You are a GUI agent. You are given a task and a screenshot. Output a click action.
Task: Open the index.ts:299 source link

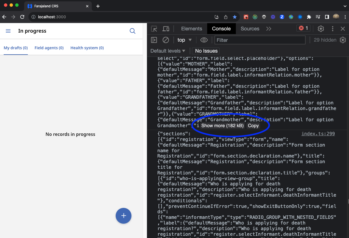(318, 134)
